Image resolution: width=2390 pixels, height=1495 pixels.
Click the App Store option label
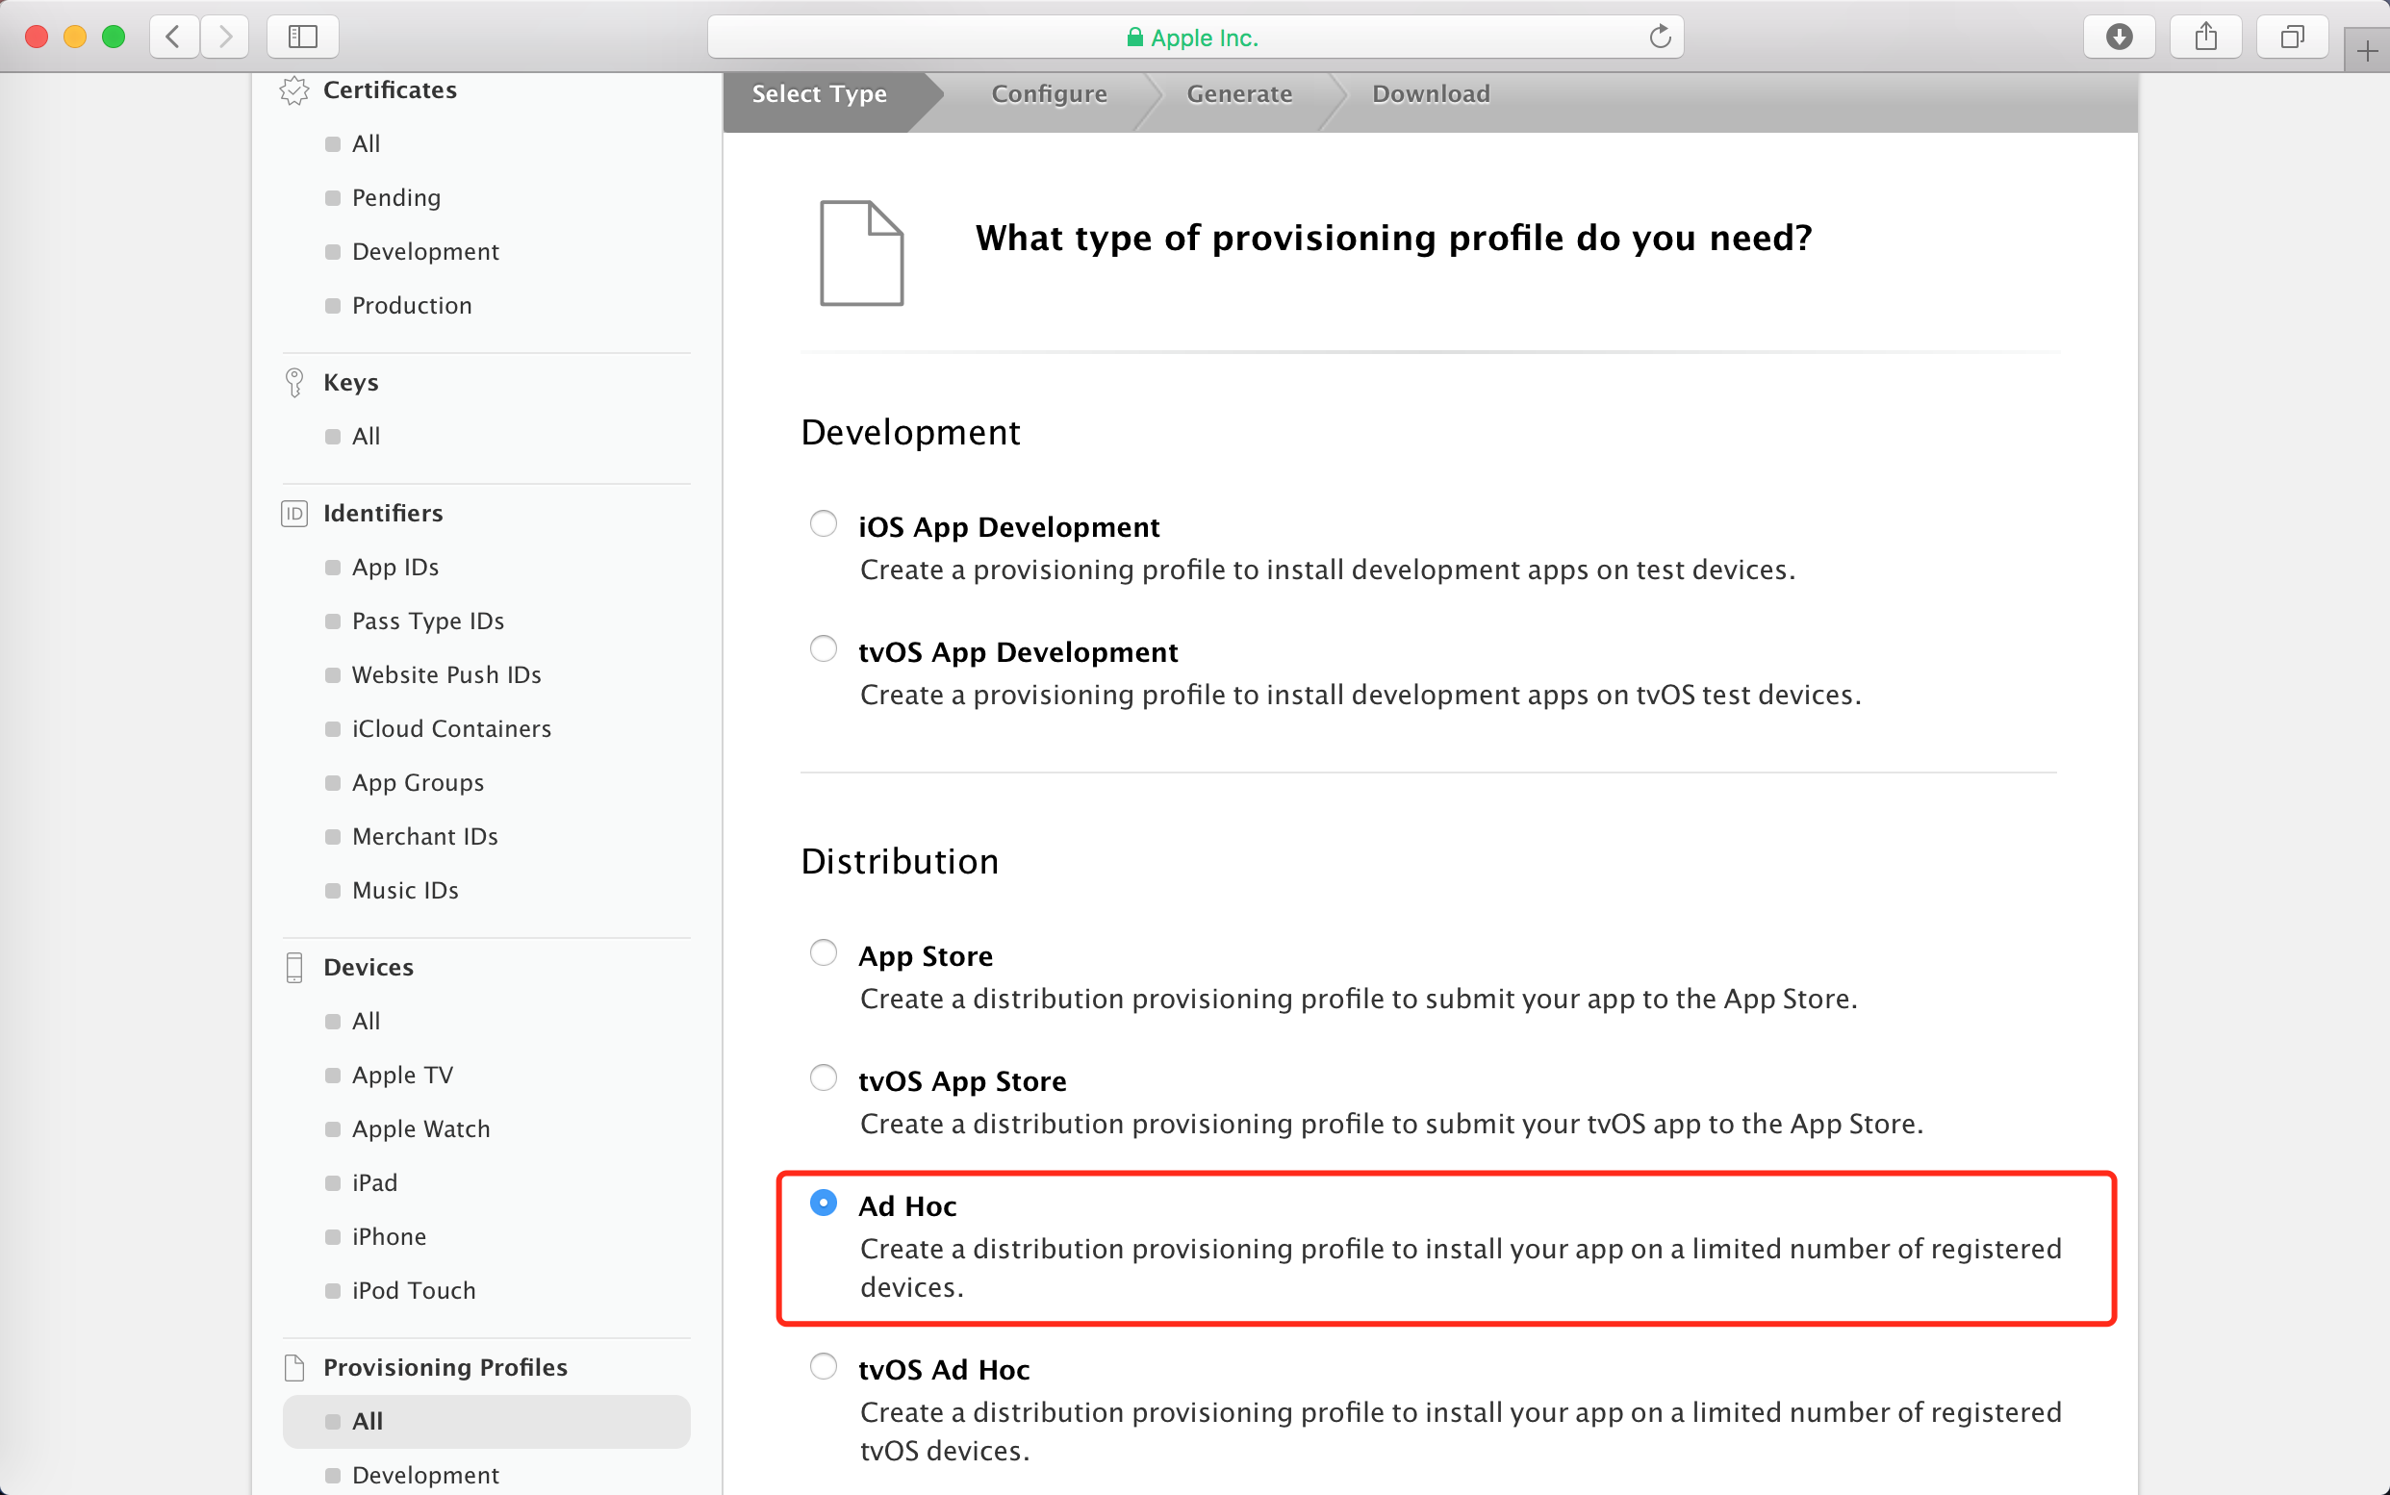(x=926, y=956)
